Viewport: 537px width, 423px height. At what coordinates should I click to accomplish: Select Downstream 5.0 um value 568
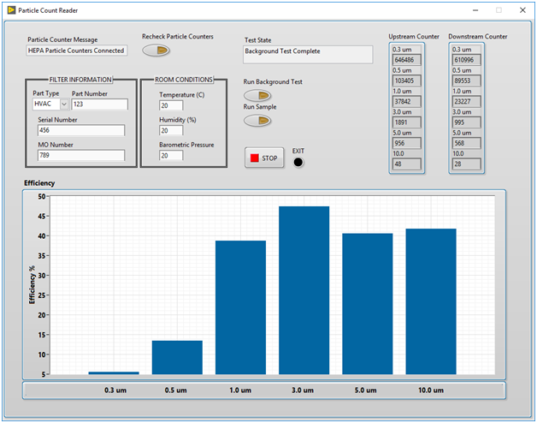point(466,143)
